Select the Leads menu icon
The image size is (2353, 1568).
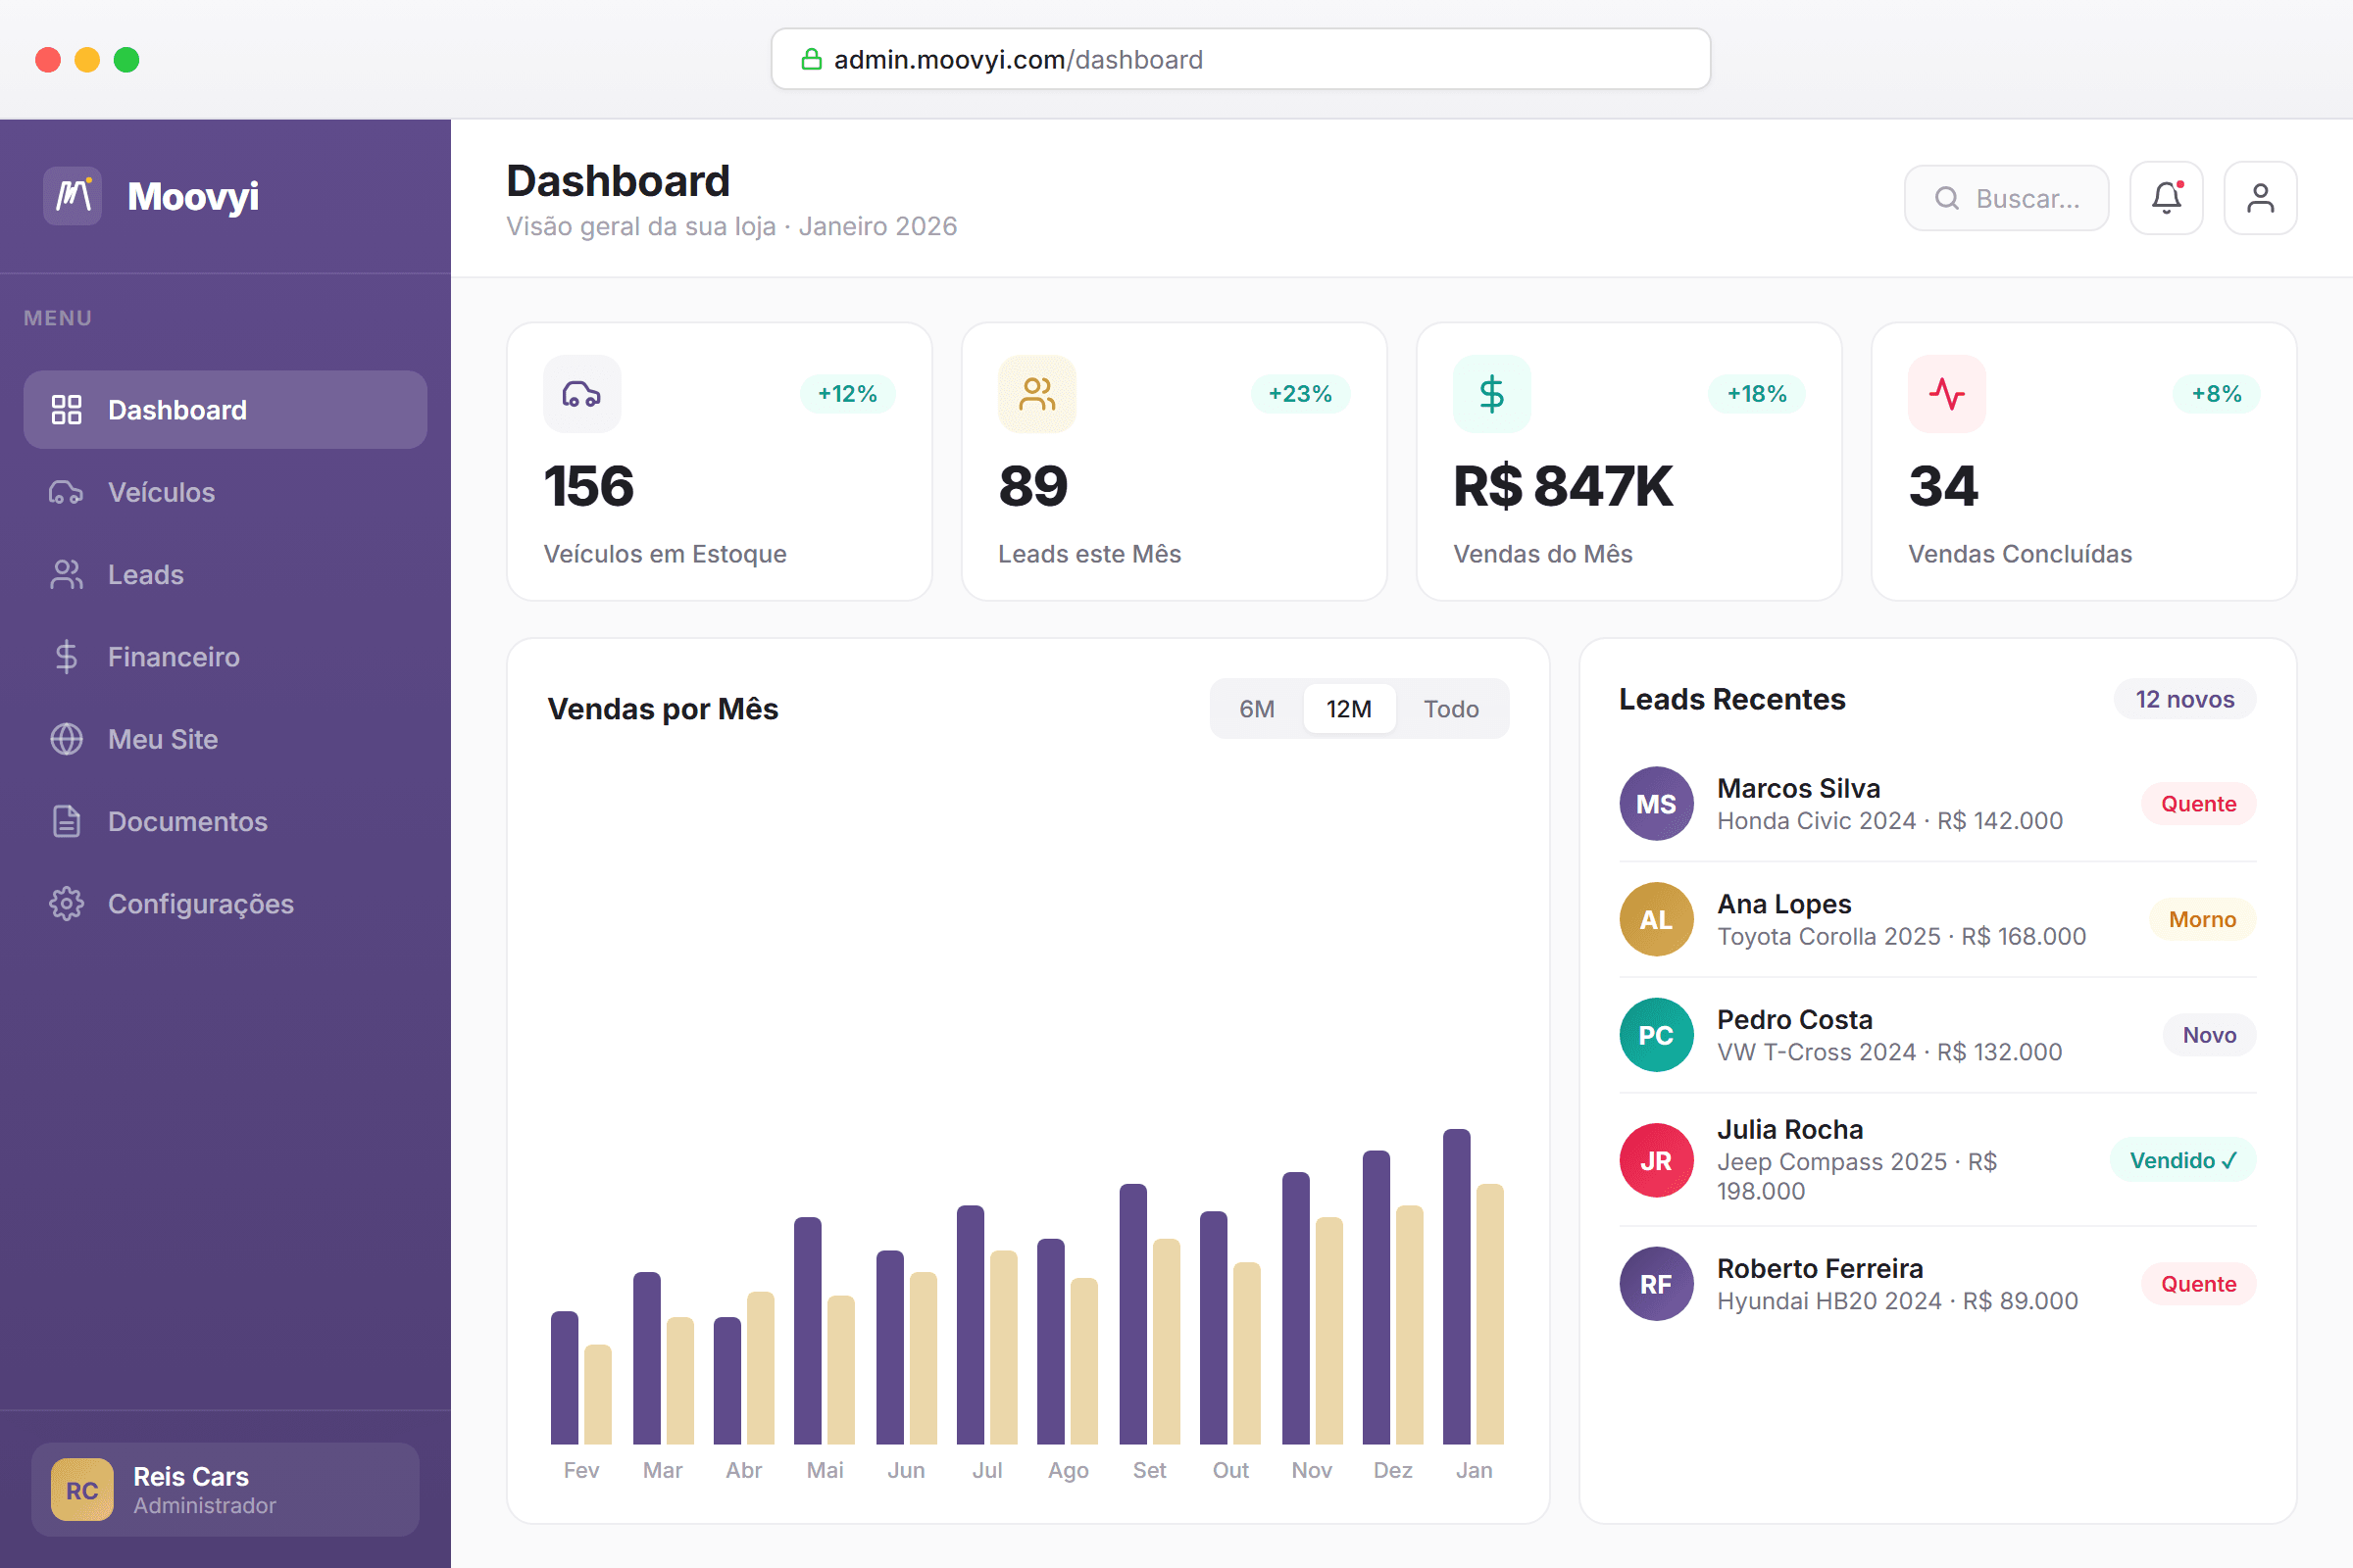65,574
